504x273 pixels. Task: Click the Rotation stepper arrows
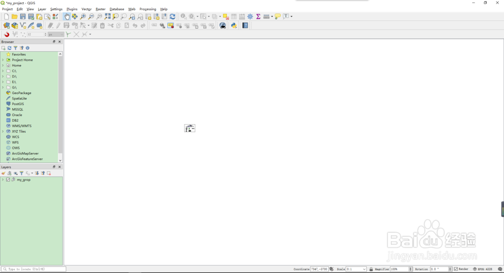point(450,269)
